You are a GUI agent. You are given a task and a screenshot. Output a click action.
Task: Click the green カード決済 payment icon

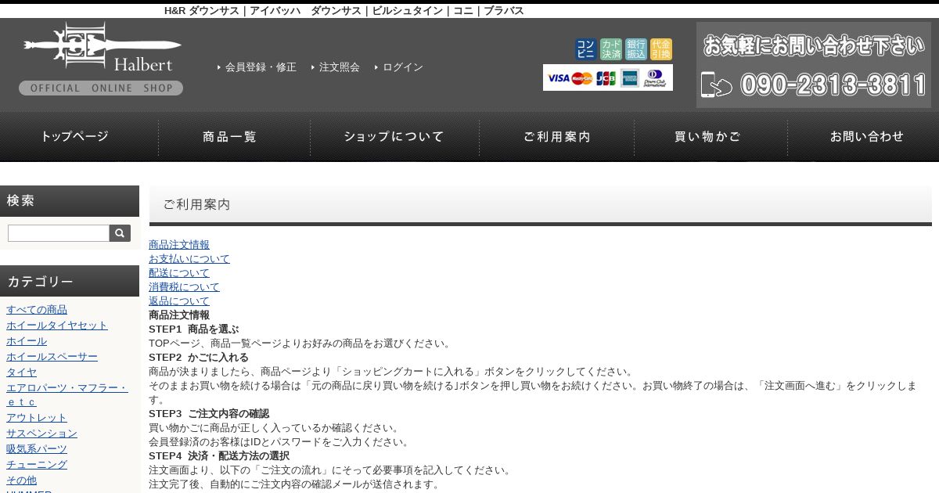pyautogui.click(x=611, y=49)
